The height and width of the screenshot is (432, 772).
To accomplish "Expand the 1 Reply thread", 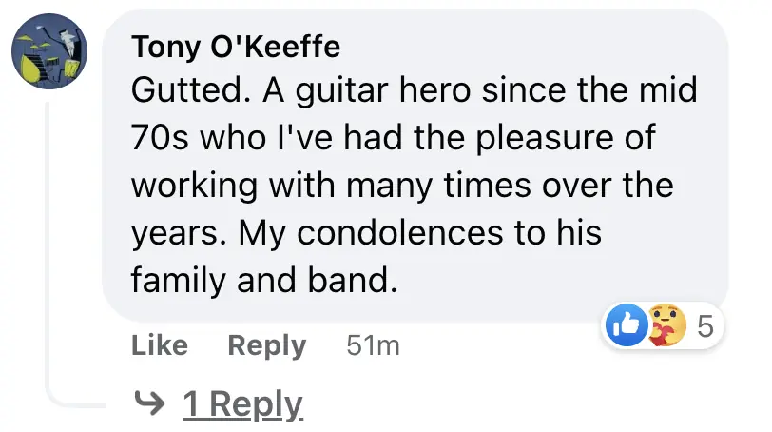I will (x=242, y=404).
